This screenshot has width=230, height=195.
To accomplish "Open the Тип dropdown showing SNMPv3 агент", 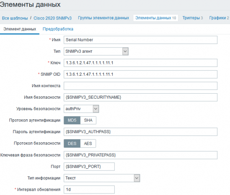I will (96, 51).
